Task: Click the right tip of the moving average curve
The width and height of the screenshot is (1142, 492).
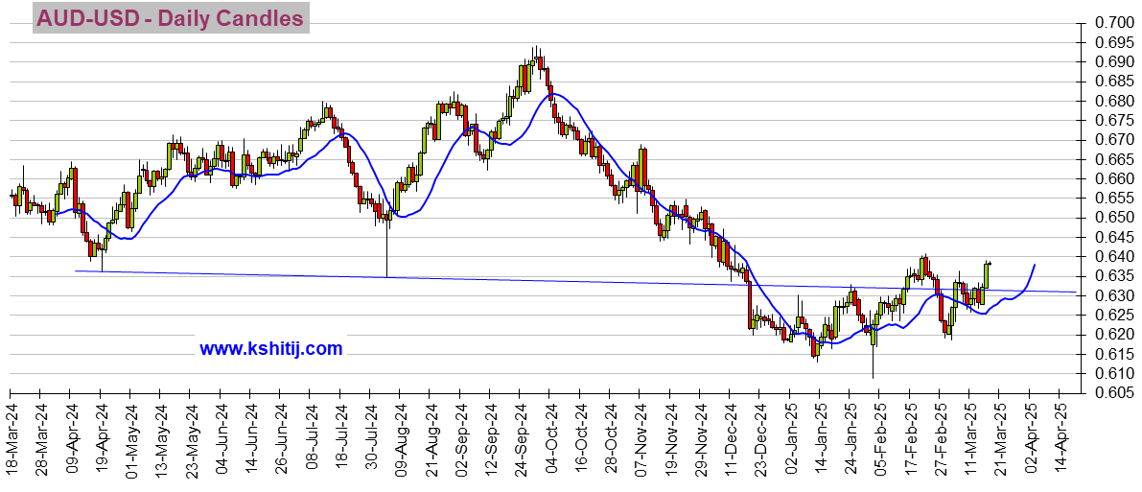Action: pos(1035,264)
